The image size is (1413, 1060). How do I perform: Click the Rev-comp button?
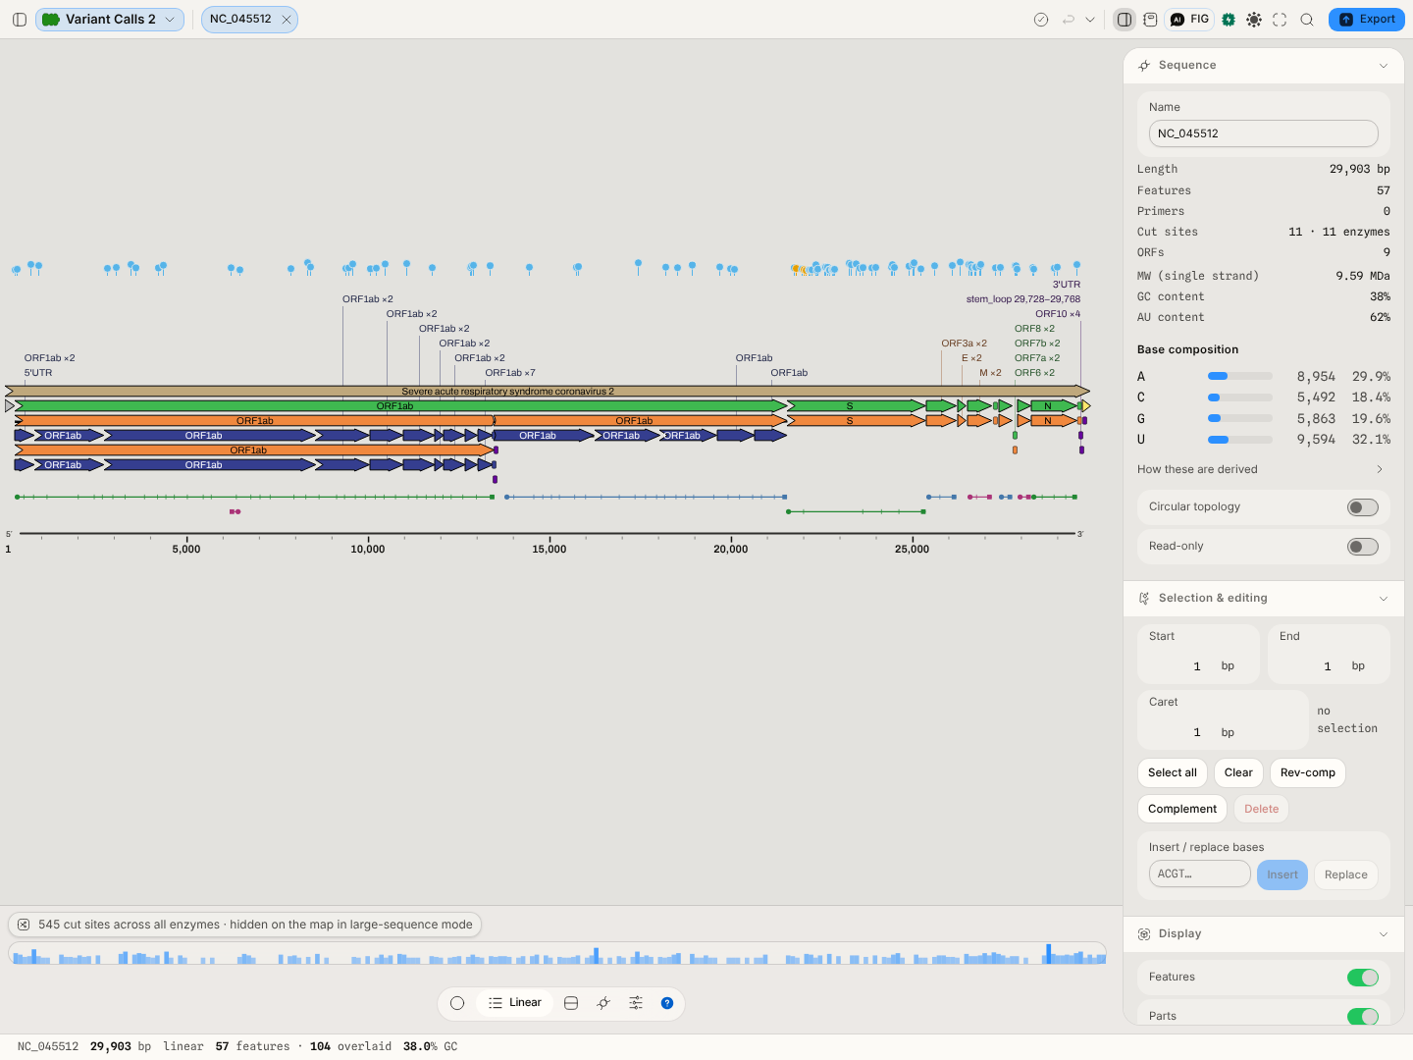(x=1308, y=773)
